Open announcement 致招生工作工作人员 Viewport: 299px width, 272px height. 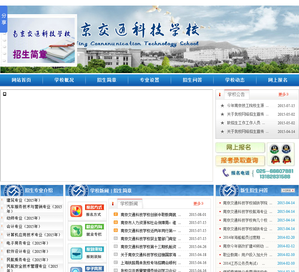[246, 123]
